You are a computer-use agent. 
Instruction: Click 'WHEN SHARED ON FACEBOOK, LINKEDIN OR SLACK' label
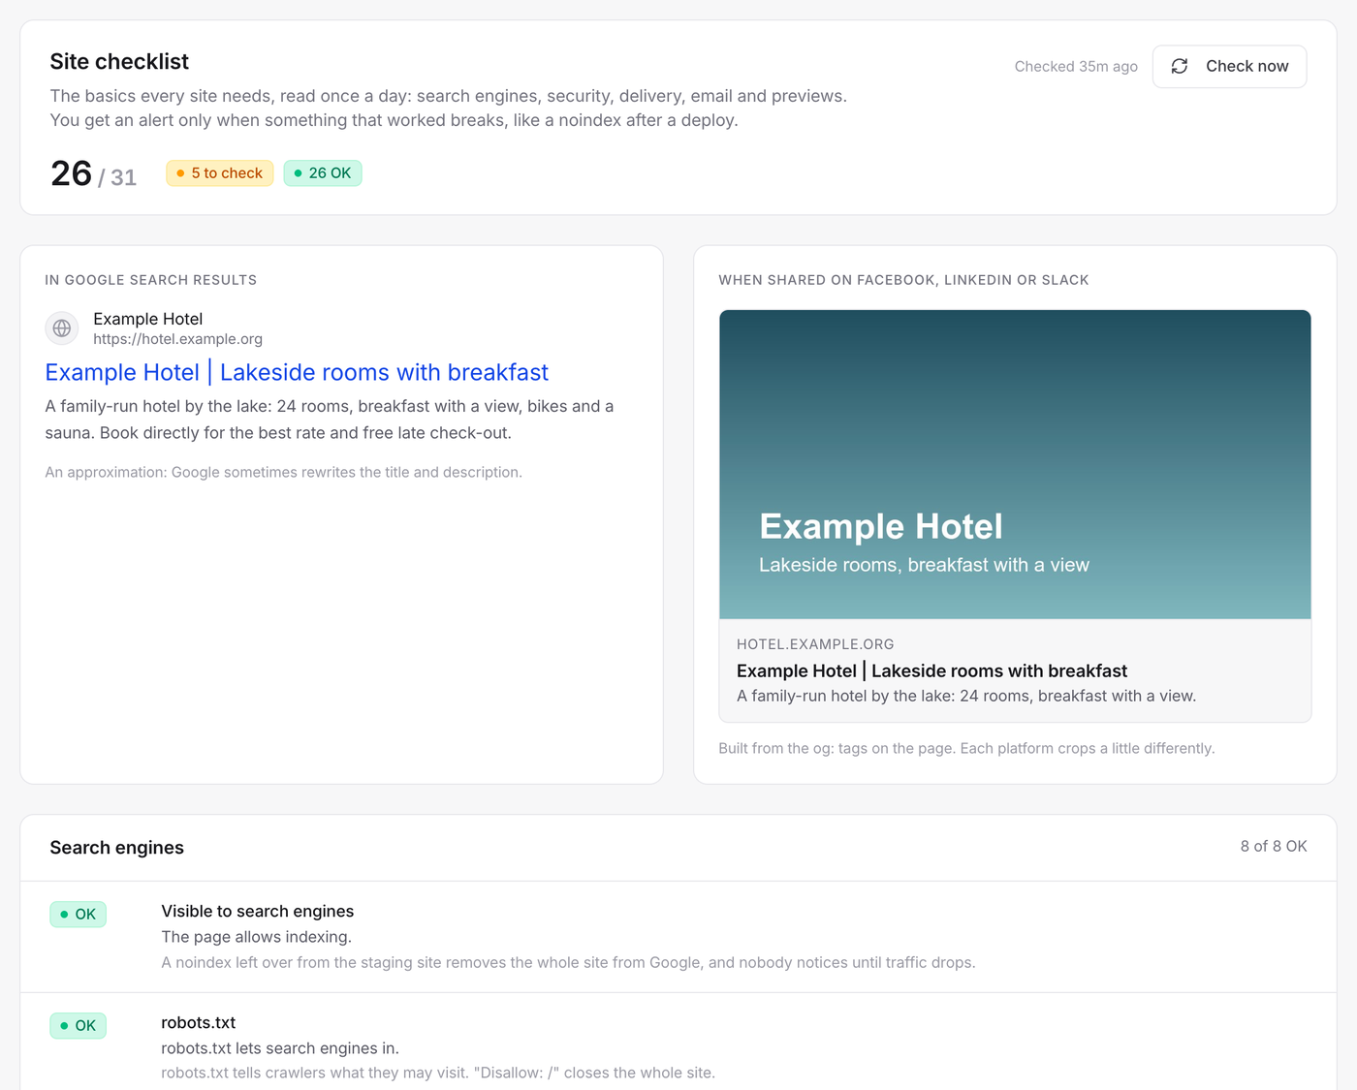click(903, 280)
